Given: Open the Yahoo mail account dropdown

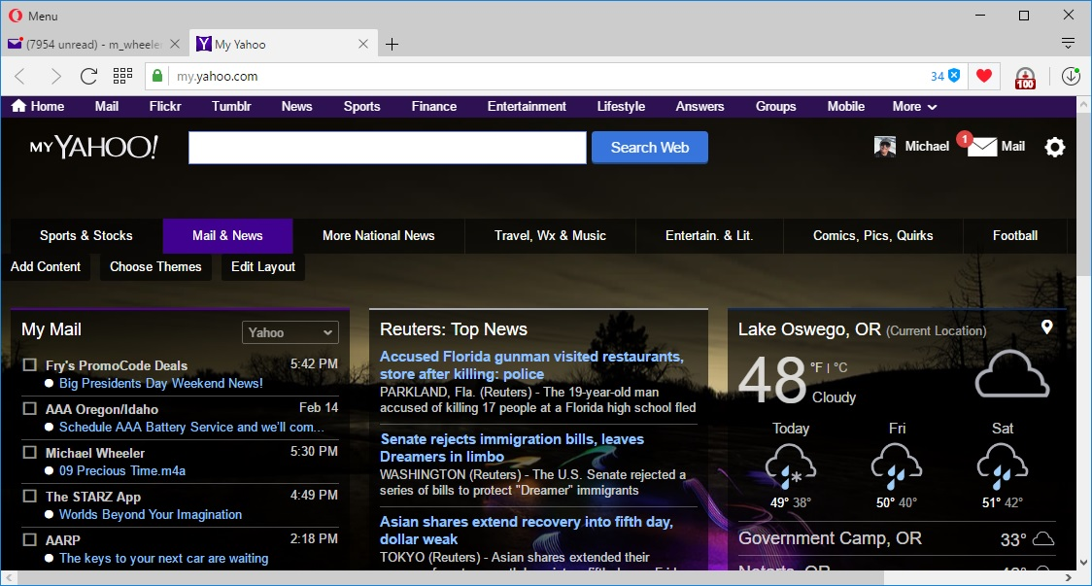Looking at the screenshot, I should click(x=290, y=332).
